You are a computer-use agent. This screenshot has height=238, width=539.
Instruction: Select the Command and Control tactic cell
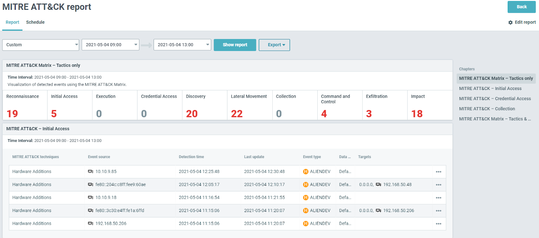340,105
